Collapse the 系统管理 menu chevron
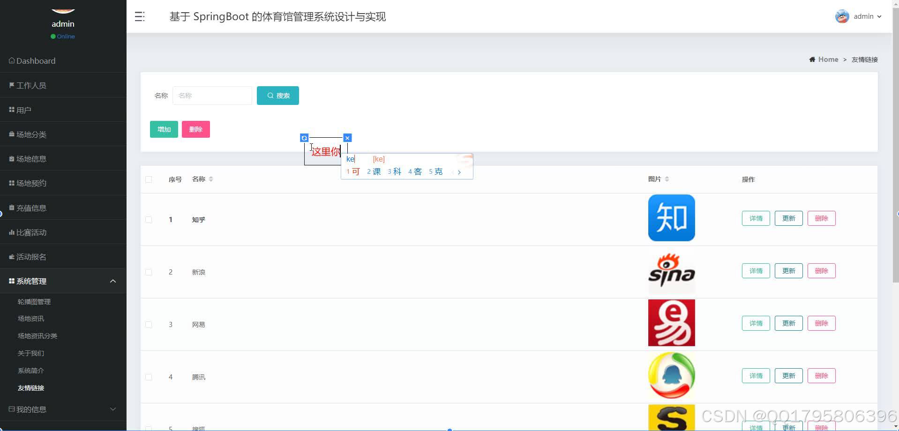 pos(113,281)
